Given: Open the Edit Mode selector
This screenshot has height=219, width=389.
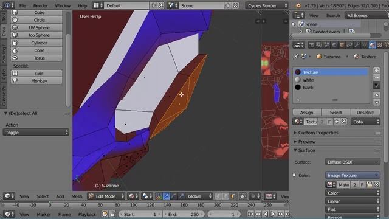Looking at the screenshot, I should (106, 196).
